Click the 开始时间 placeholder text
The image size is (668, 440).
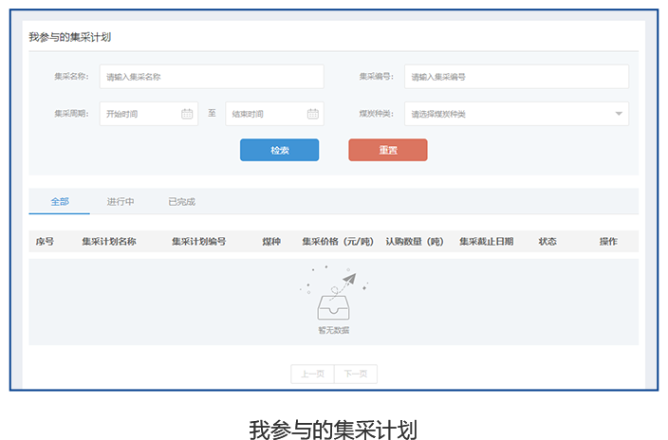point(122,114)
